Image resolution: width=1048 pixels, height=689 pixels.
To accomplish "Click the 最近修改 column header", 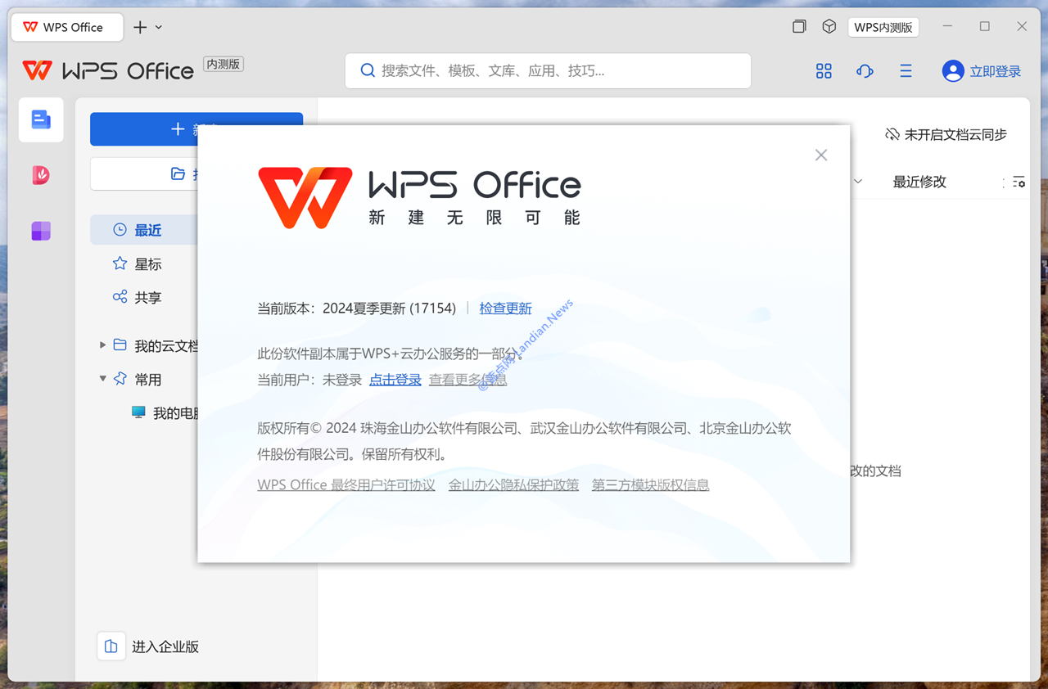I will (919, 182).
